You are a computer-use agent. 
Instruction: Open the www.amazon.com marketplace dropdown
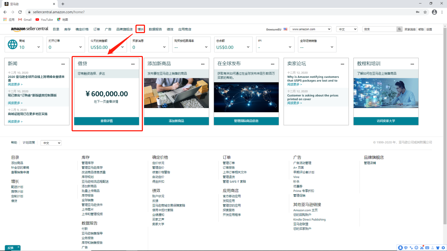click(x=310, y=29)
